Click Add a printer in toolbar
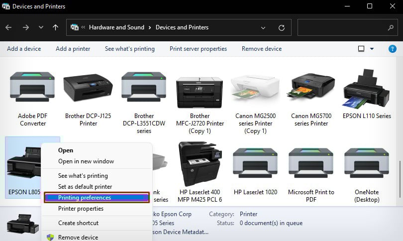The height and width of the screenshot is (241, 403). coord(73,49)
